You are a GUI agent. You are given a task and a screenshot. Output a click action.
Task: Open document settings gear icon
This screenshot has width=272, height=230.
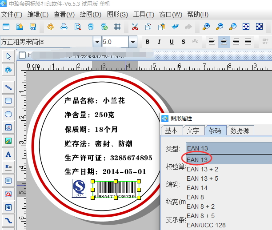coord(51,27)
